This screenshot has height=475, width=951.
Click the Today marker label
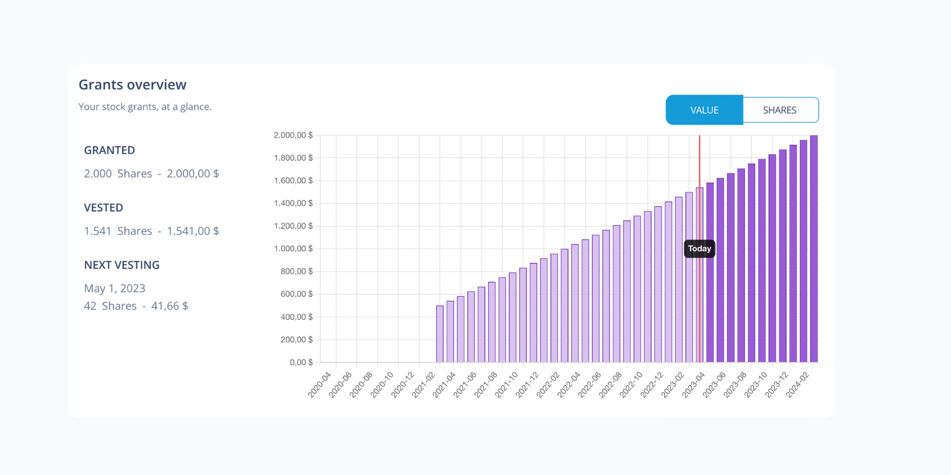[699, 249]
